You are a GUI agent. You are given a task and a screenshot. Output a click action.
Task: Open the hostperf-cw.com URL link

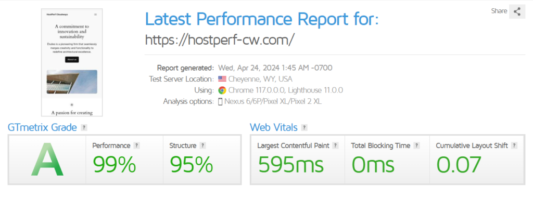[220, 40]
